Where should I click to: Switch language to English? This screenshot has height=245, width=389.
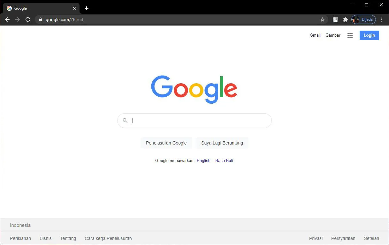pos(203,160)
